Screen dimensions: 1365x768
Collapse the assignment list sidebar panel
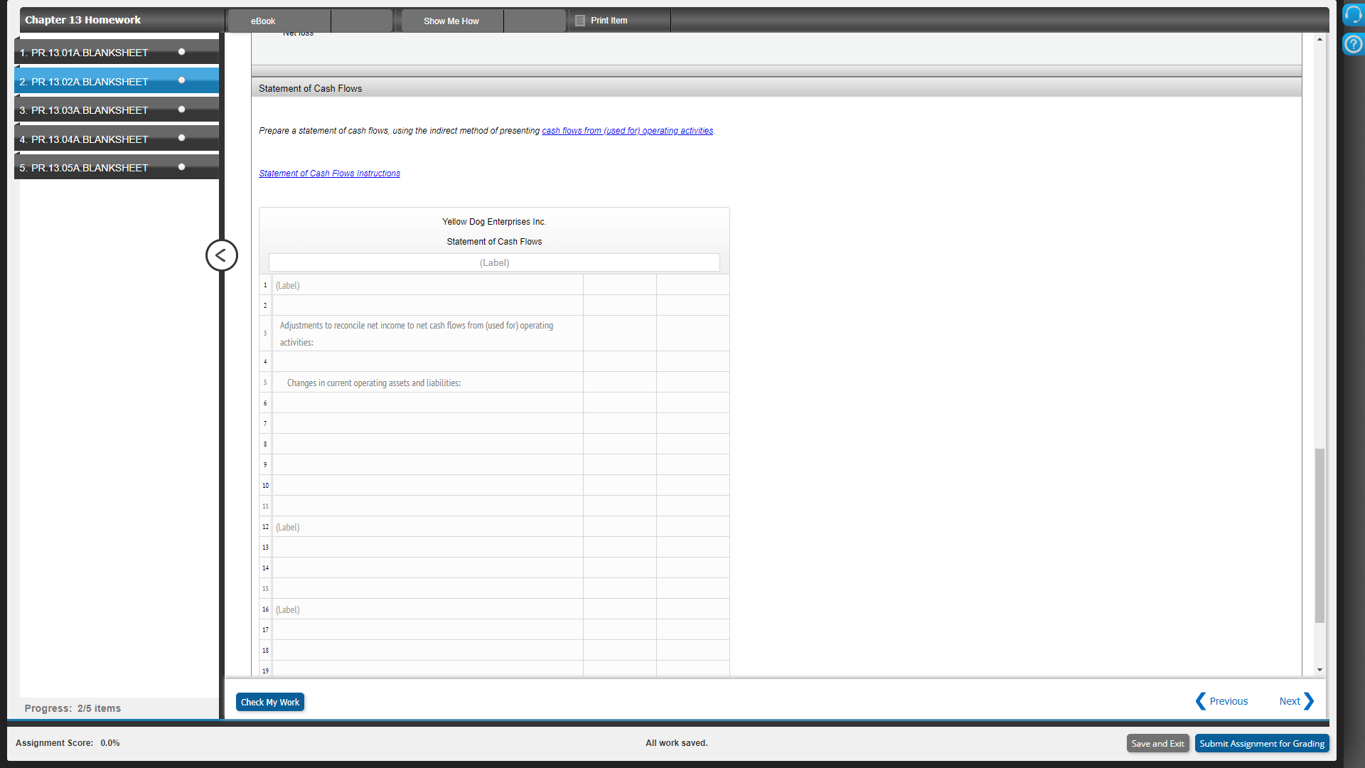[221, 255]
